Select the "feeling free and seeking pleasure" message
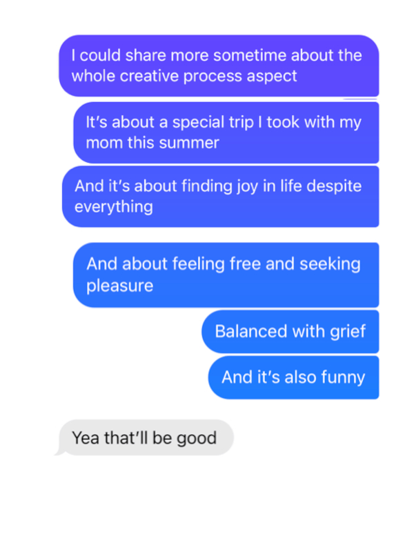Screen dimensions: 414x538 (226, 275)
